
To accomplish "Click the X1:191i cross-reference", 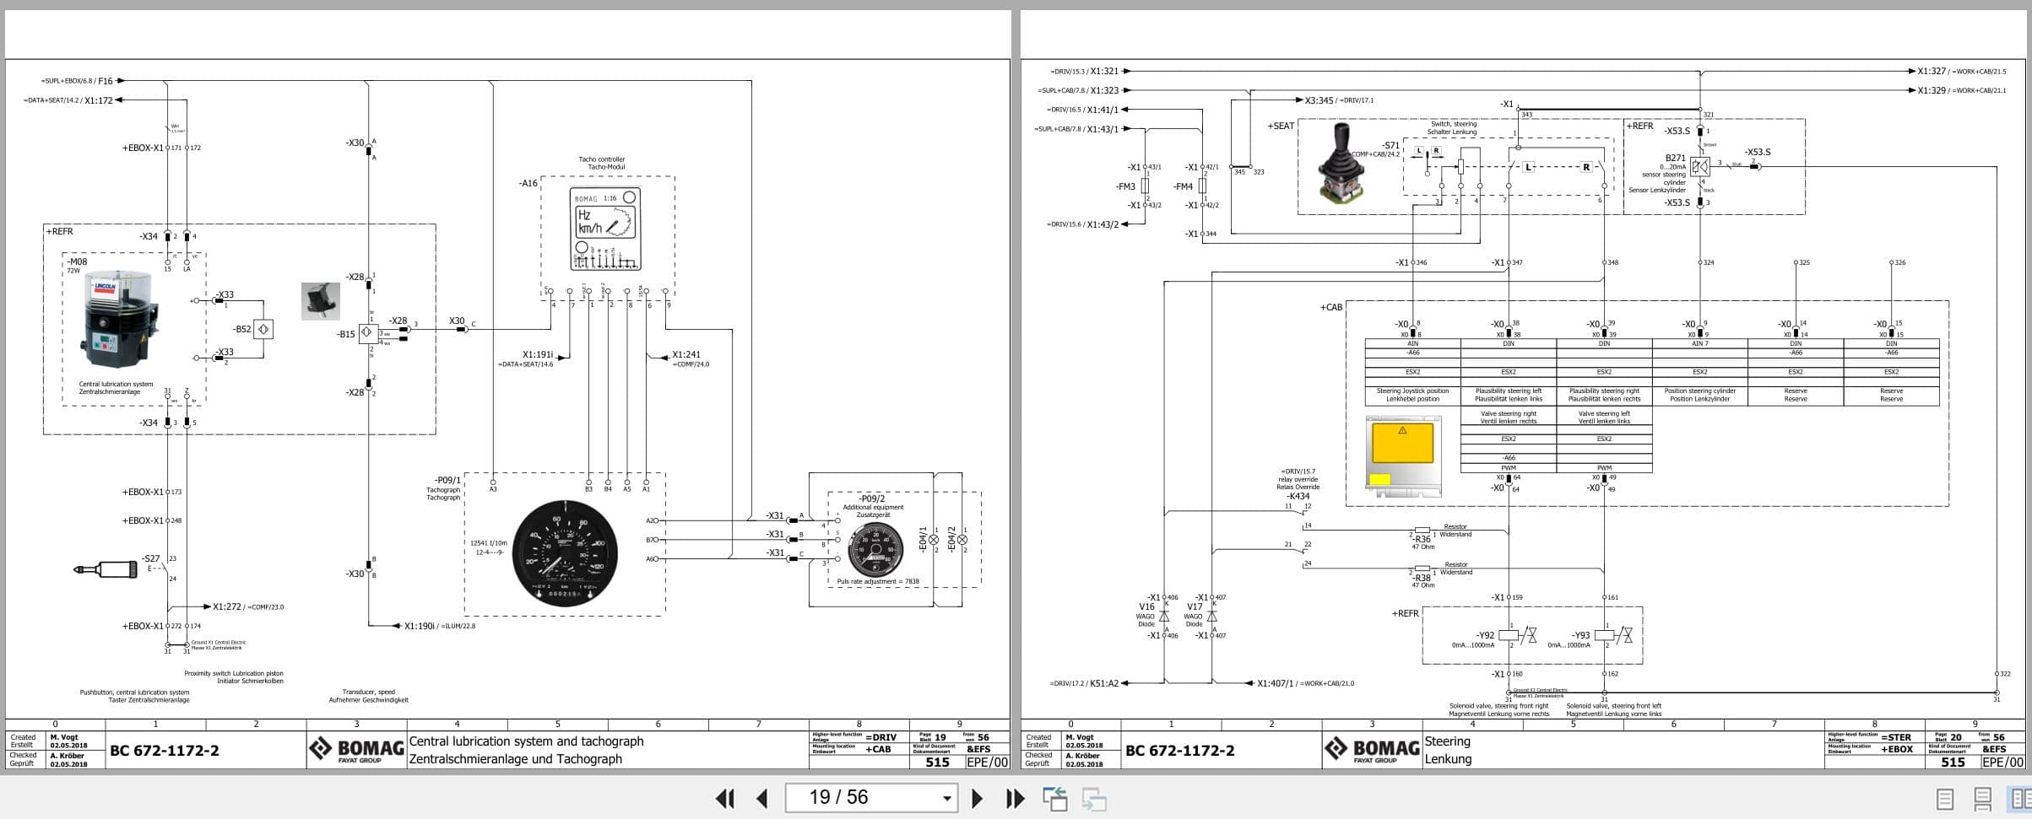I will 538,355.
